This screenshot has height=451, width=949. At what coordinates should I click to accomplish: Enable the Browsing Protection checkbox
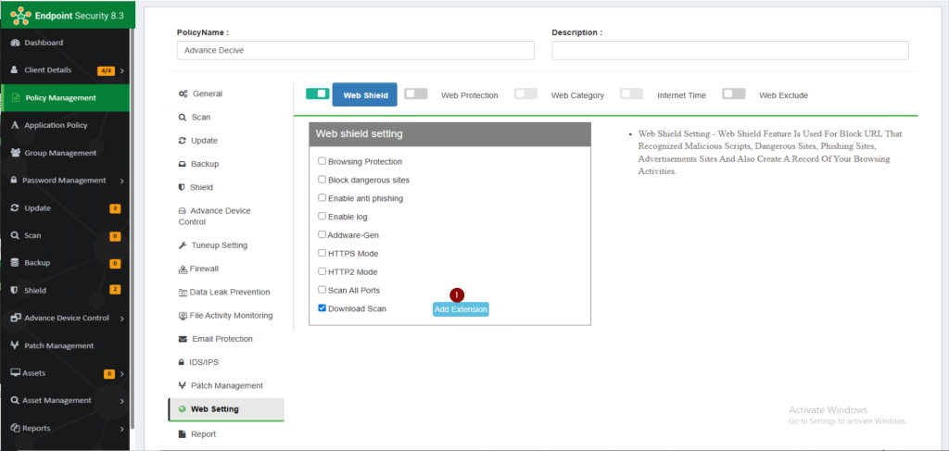coord(322,161)
